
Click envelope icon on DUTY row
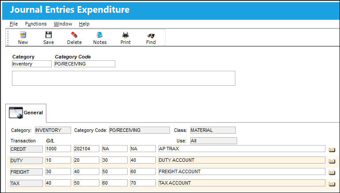coord(332,161)
